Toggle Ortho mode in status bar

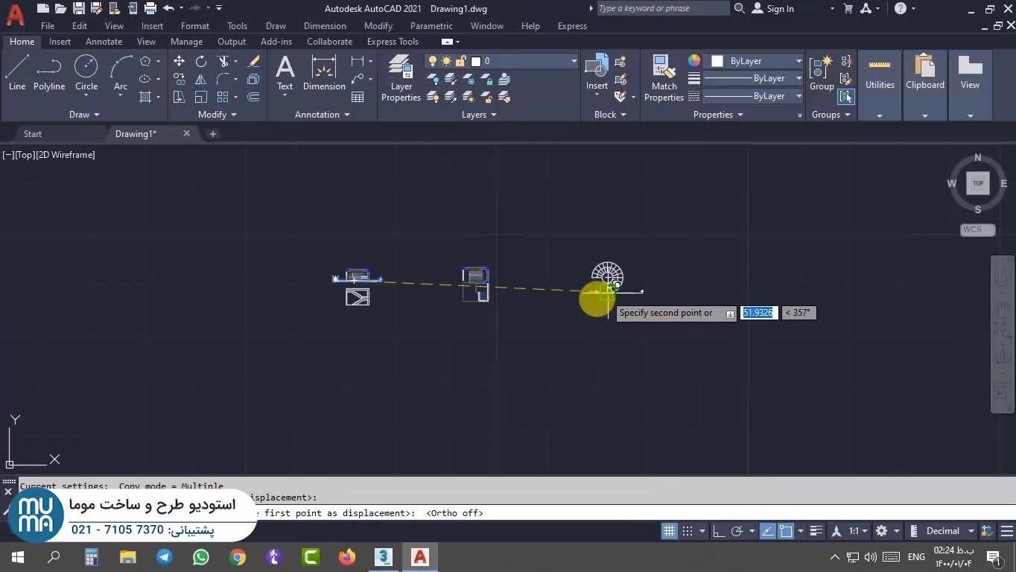click(718, 531)
